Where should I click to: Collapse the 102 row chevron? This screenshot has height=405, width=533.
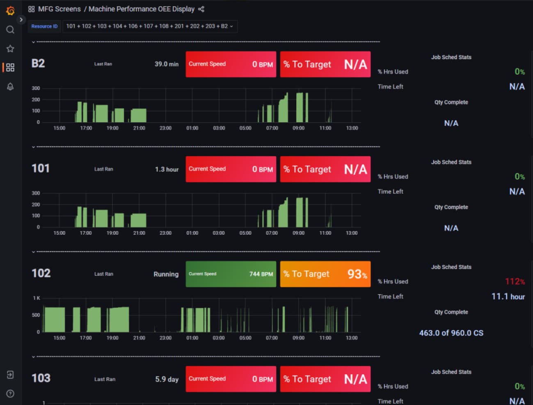click(x=33, y=252)
